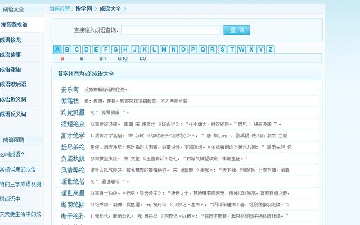
Task: Select letter tab L
Action: [x=154, y=49]
